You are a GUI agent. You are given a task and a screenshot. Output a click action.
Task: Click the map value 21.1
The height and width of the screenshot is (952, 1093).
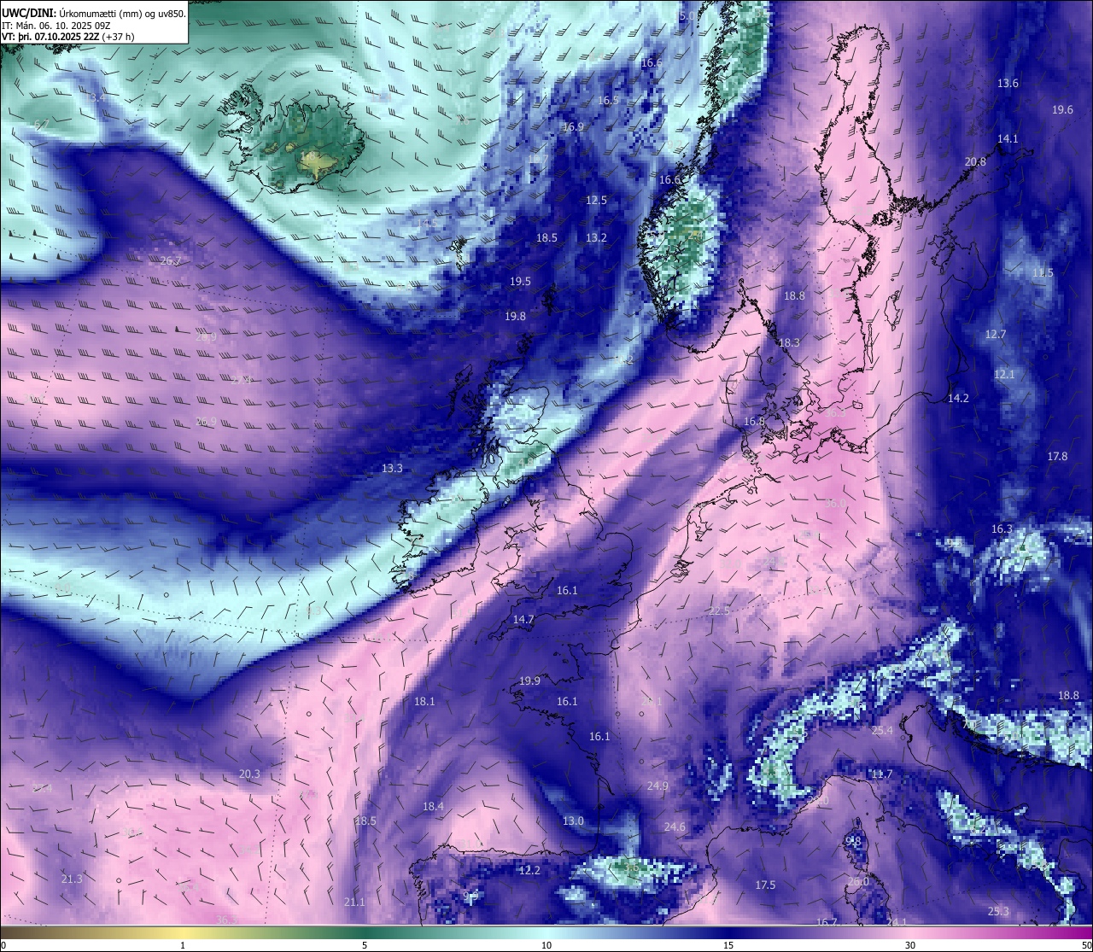[x=354, y=902]
